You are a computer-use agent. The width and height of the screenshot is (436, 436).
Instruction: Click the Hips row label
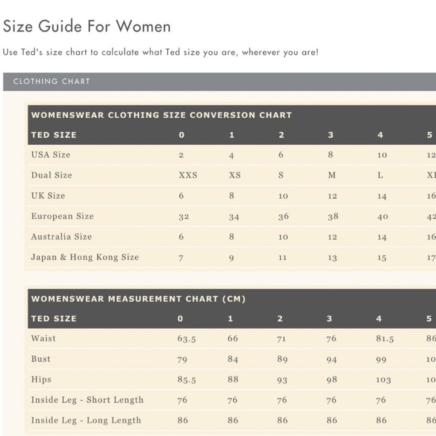(41, 380)
